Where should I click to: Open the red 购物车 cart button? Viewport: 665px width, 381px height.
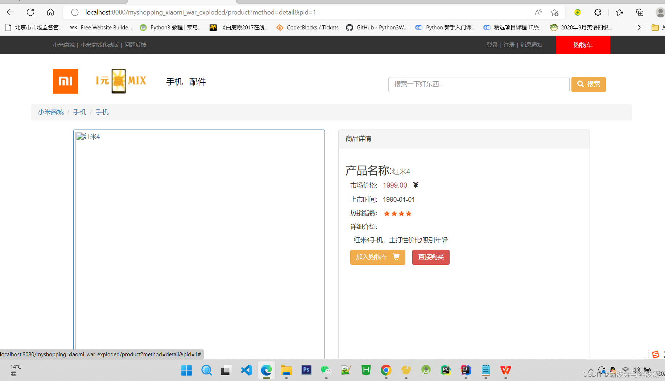[x=583, y=45]
